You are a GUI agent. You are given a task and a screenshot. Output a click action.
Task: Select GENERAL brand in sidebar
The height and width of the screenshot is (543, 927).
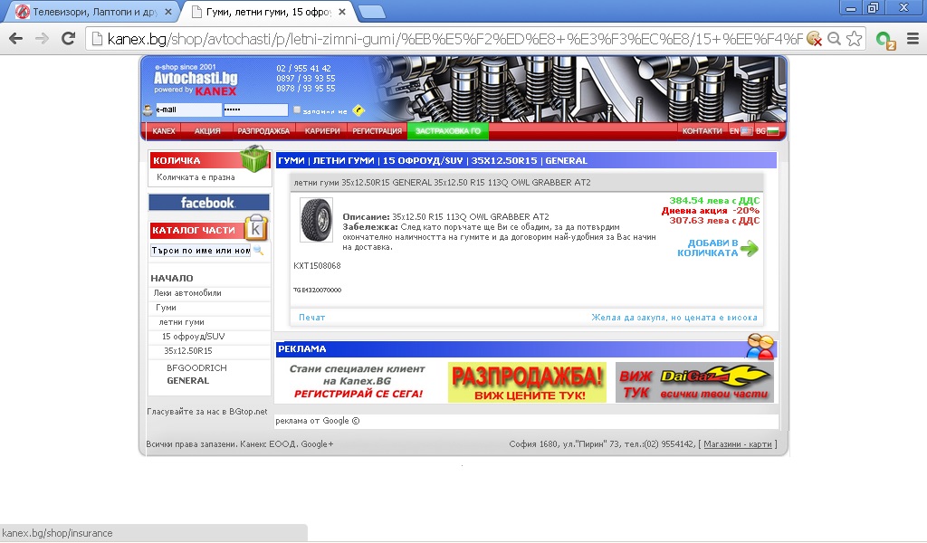click(188, 381)
